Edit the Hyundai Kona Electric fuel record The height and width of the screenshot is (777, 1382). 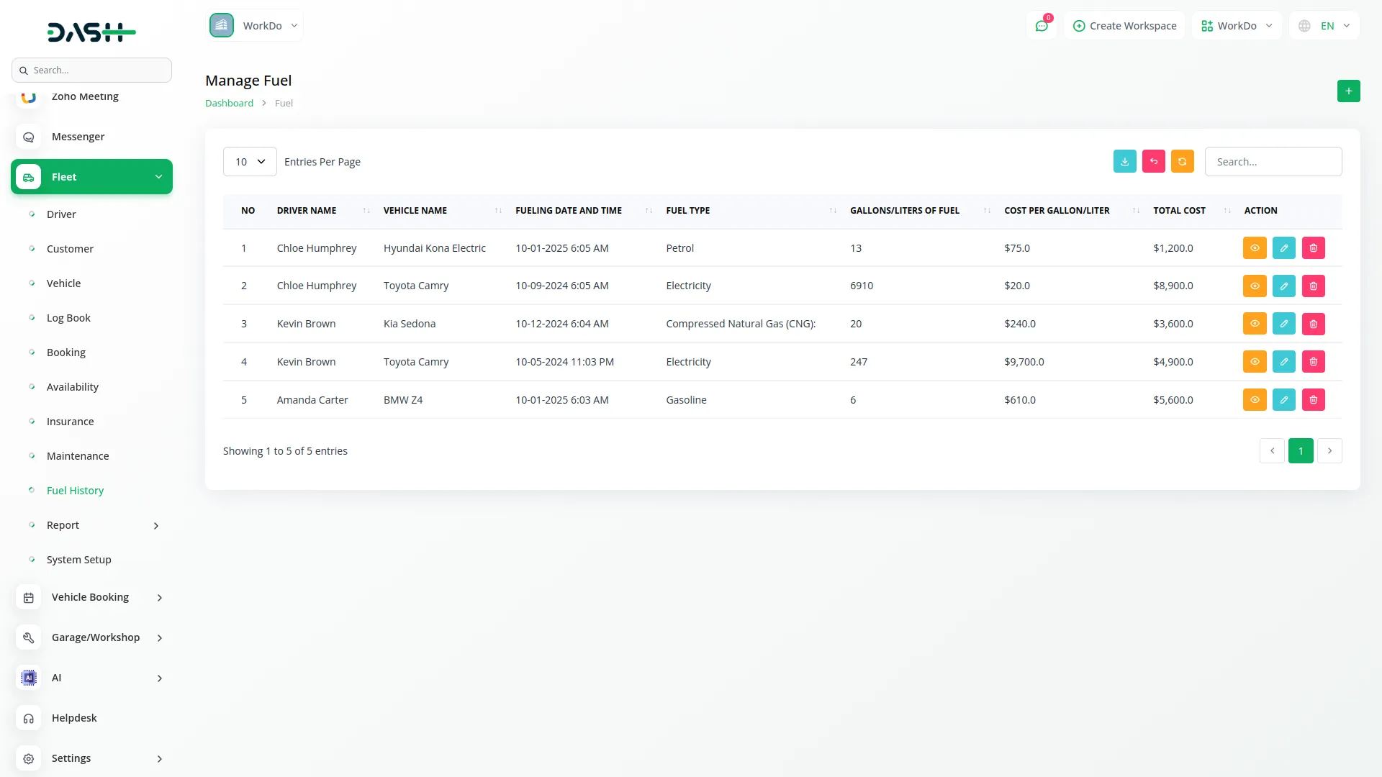tap(1283, 248)
